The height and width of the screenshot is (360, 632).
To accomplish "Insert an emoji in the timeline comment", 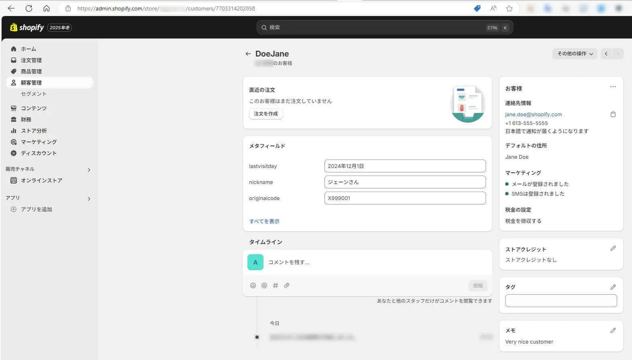I will click(253, 285).
